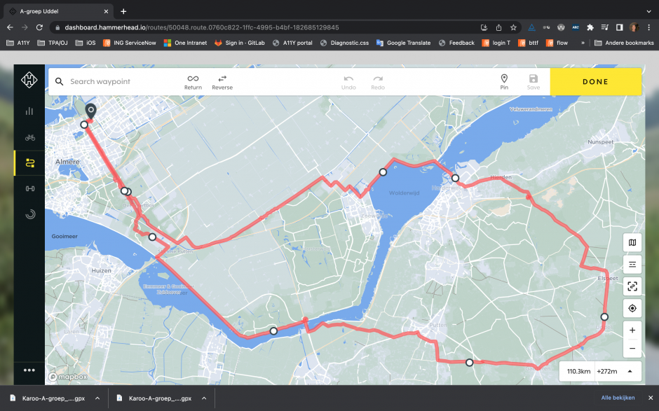Open the Chrome profile avatar

pyautogui.click(x=634, y=27)
